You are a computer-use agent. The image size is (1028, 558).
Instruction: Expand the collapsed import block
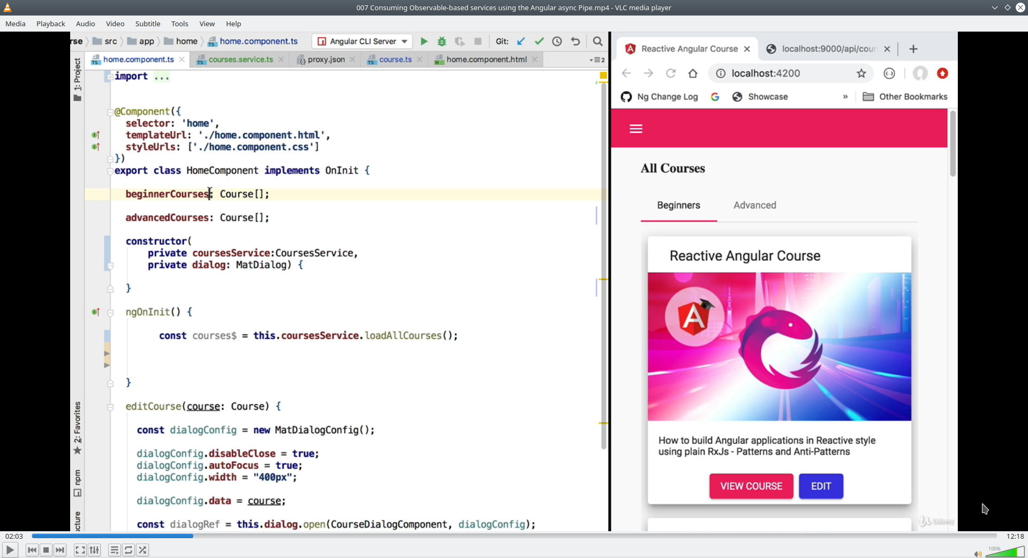(110, 77)
